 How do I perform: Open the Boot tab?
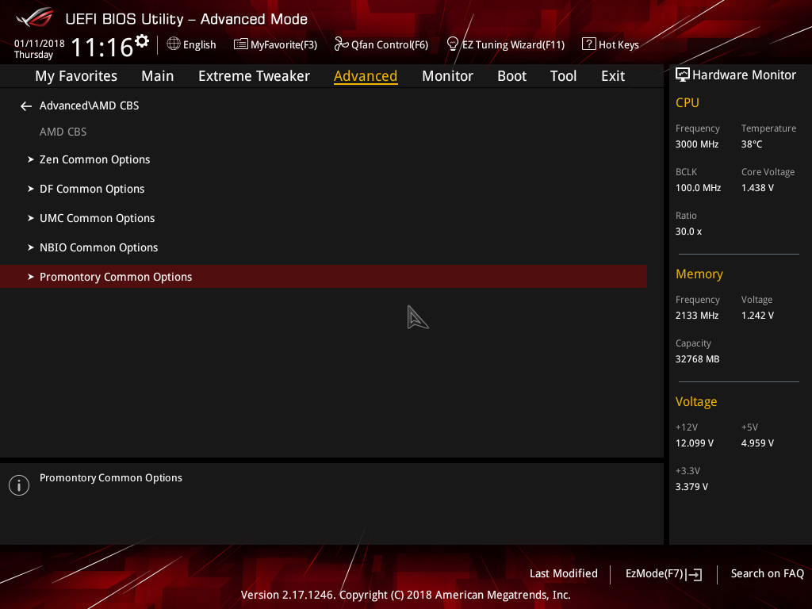pyautogui.click(x=511, y=76)
